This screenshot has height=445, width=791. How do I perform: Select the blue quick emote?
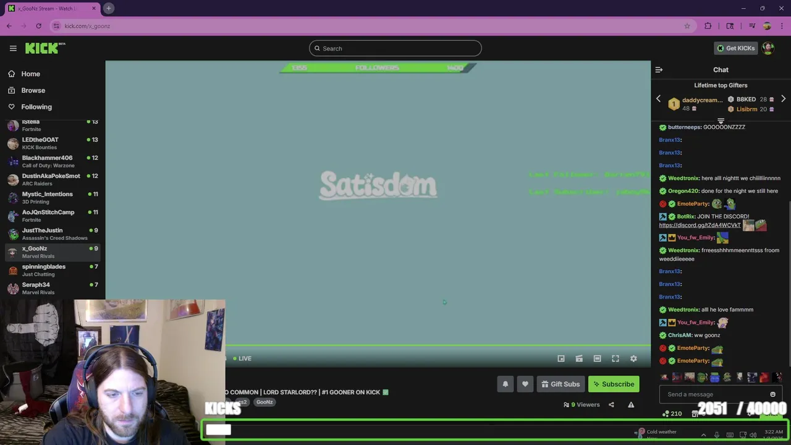point(714,377)
